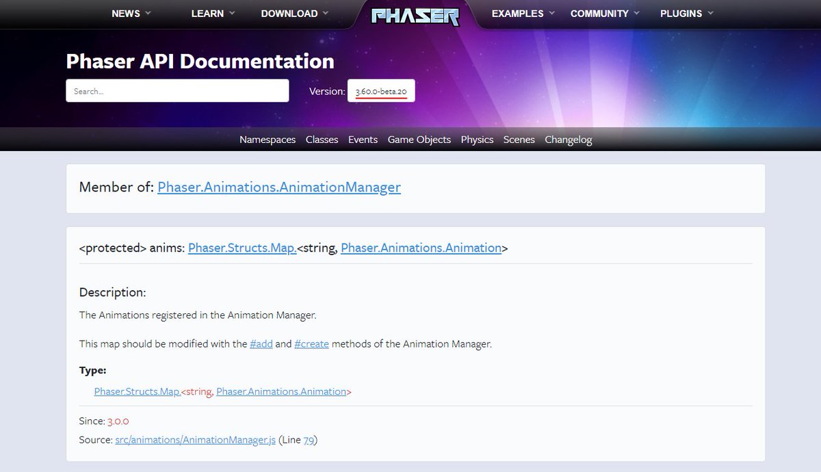The height and width of the screenshot is (472, 821).
Task: Click the Phaser API Documentation heading
Action: pyautogui.click(x=200, y=62)
